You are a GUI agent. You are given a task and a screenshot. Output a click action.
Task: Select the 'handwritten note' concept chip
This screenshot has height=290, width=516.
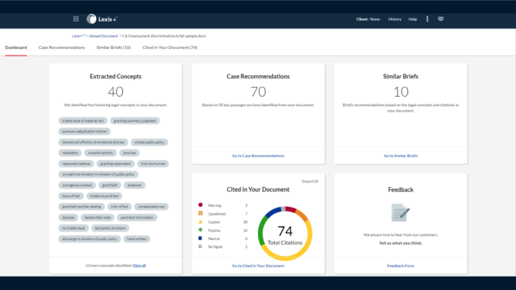pyautogui.click(x=98, y=217)
